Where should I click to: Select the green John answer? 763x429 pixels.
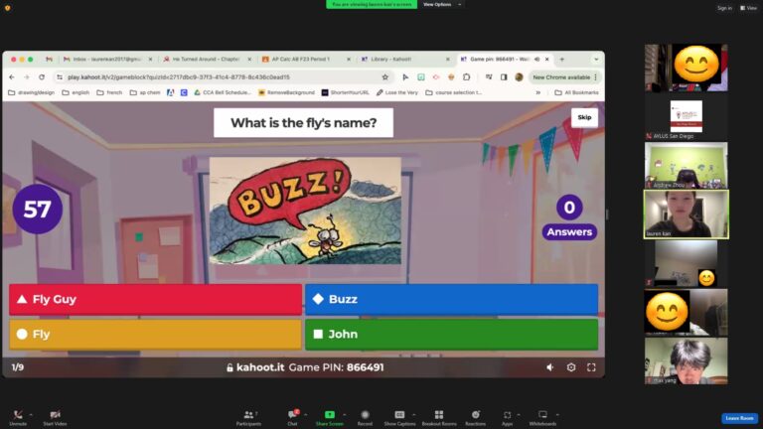[x=452, y=334]
